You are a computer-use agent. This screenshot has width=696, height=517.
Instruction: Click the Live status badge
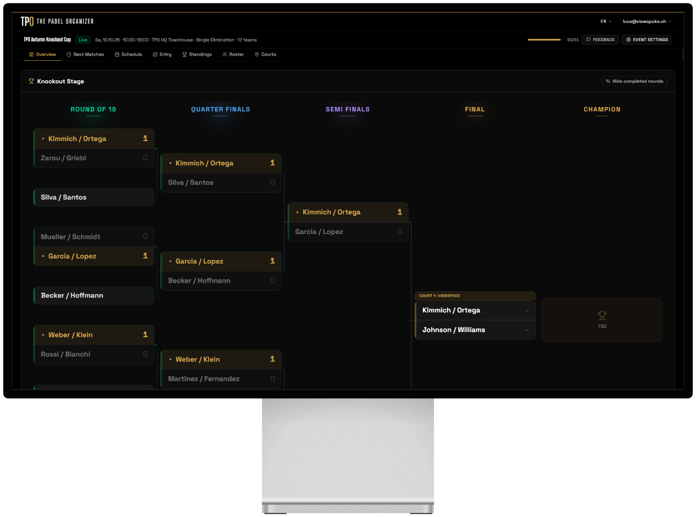(83, 40)
